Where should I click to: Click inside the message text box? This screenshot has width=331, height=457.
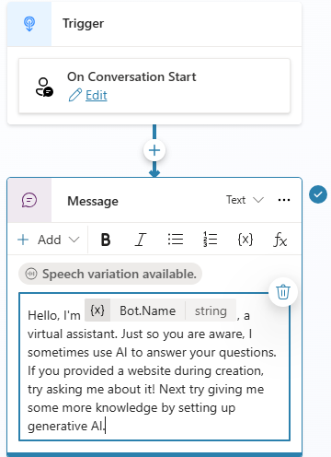[x=154, y=367]
